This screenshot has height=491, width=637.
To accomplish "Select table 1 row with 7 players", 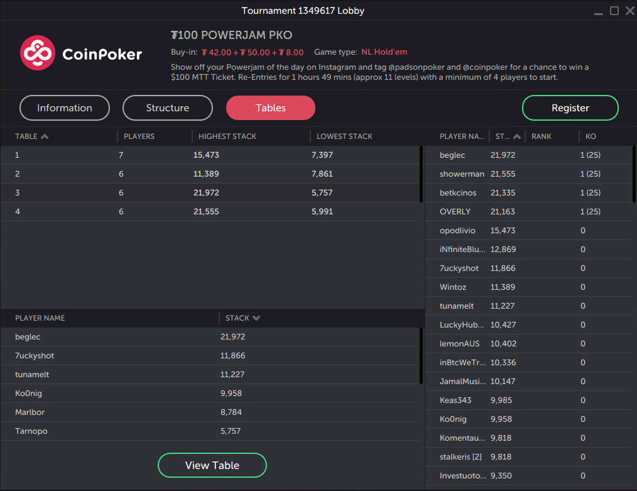I will (210, 155).
